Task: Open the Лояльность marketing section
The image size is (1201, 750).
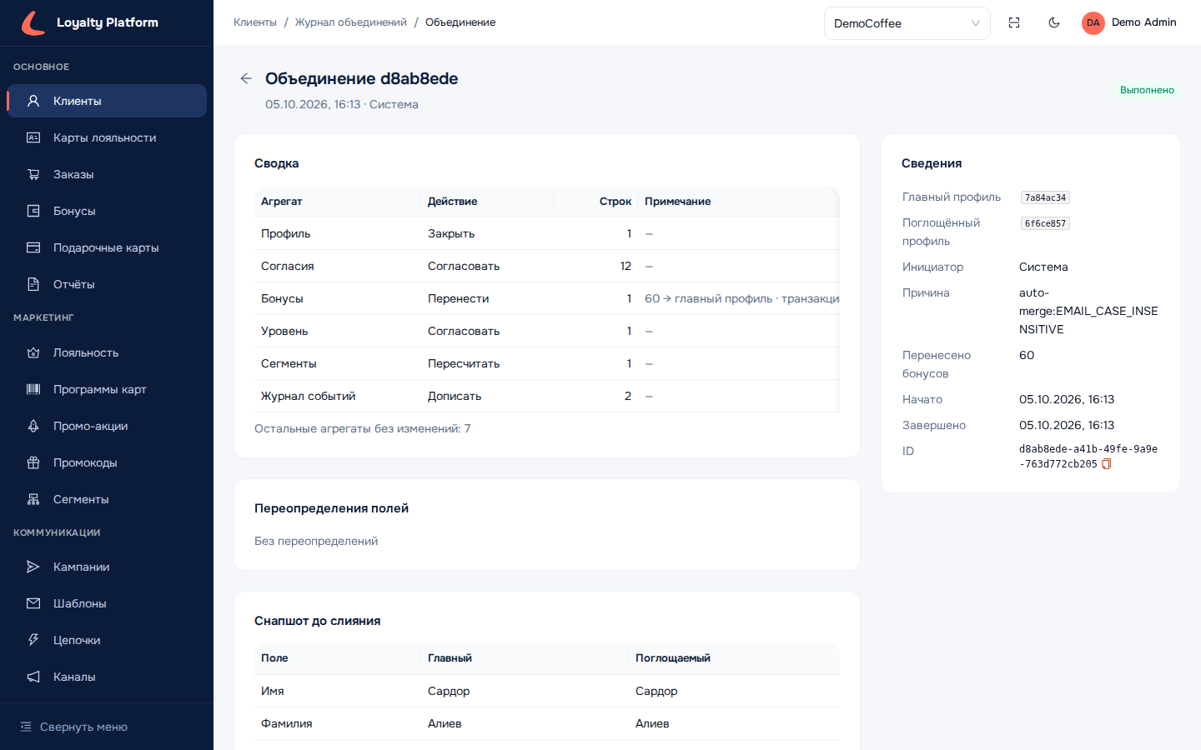Action: click(107, 352)
